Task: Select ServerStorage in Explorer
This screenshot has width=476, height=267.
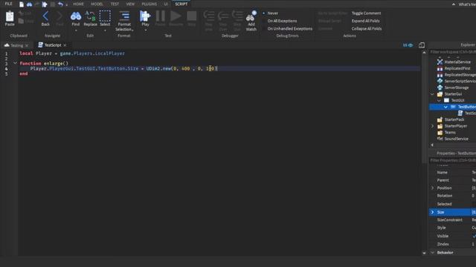Action: tap(456, 88)
